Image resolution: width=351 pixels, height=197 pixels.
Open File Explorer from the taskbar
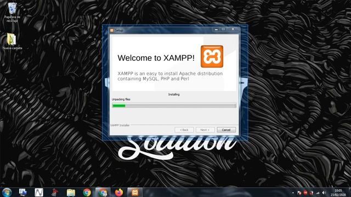tap(71, 192)
